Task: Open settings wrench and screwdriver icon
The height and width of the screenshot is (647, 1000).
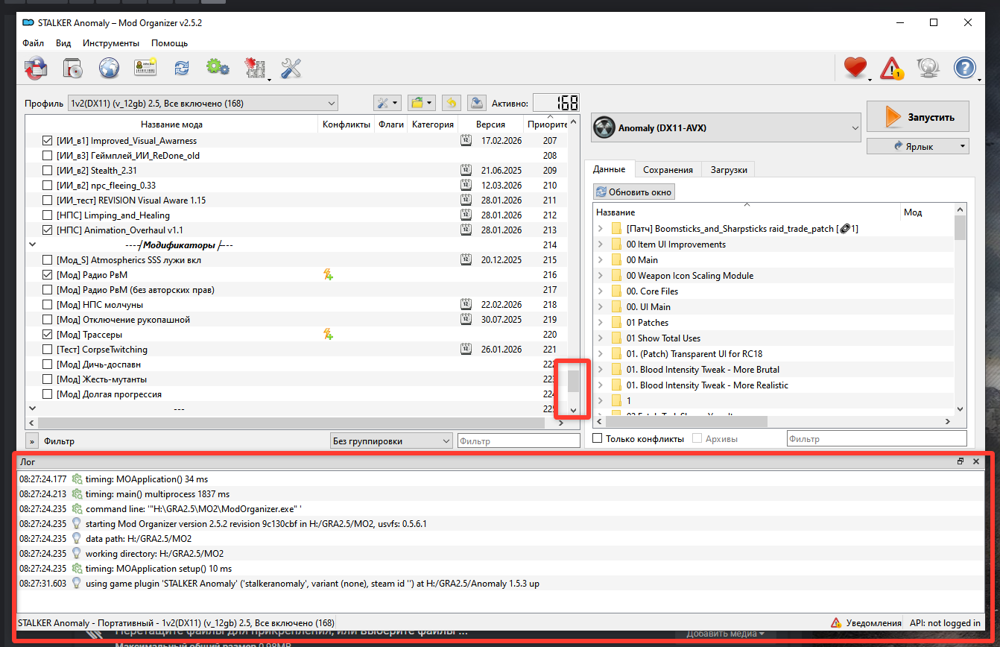Action: [291, 69]
